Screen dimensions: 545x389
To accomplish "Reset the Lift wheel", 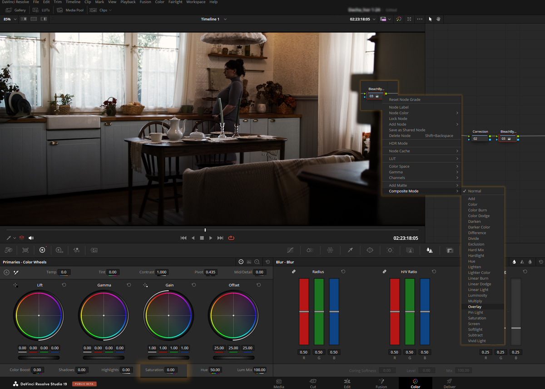I will point(64,285).
